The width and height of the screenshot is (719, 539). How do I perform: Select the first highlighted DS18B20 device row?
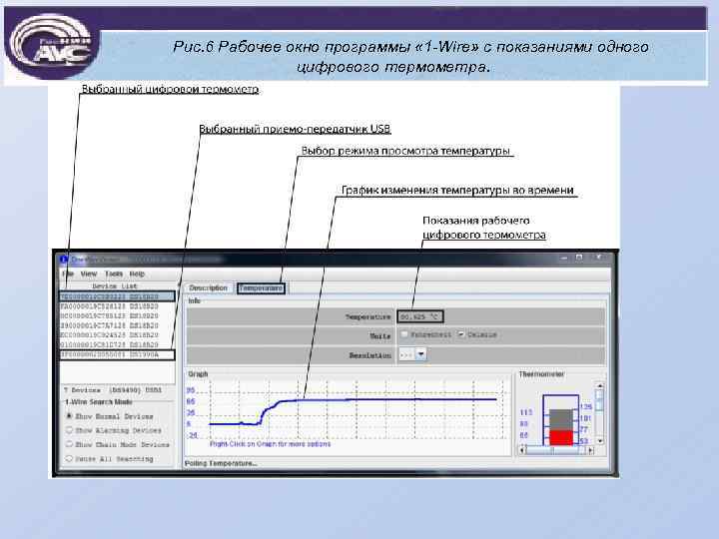[x=118, y=296]
